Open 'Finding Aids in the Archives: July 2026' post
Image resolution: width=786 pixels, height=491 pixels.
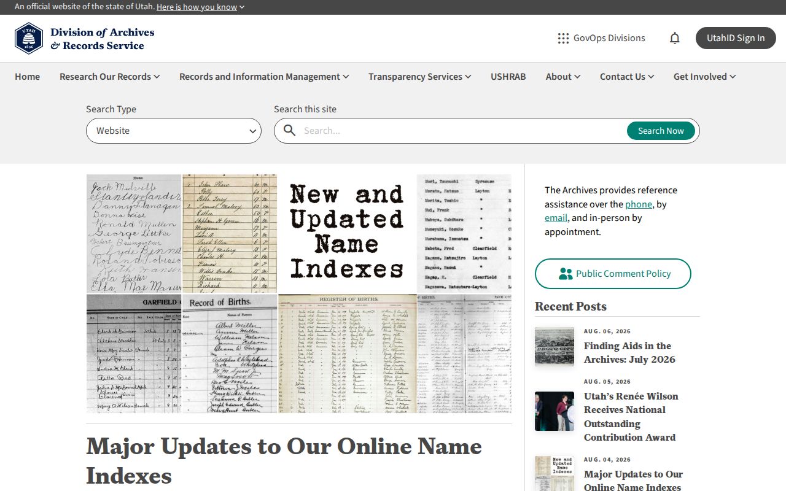[x=629, y=353]
